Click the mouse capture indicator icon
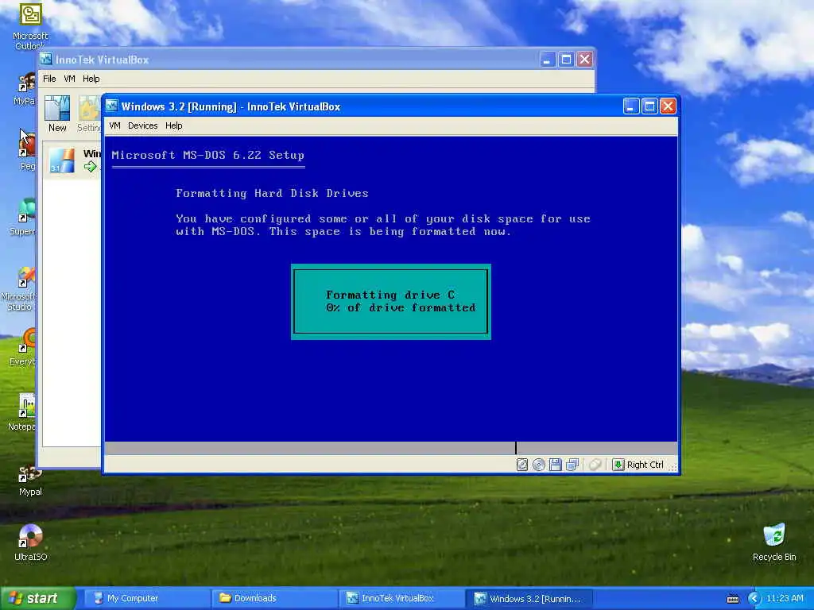 pos(595,465)
